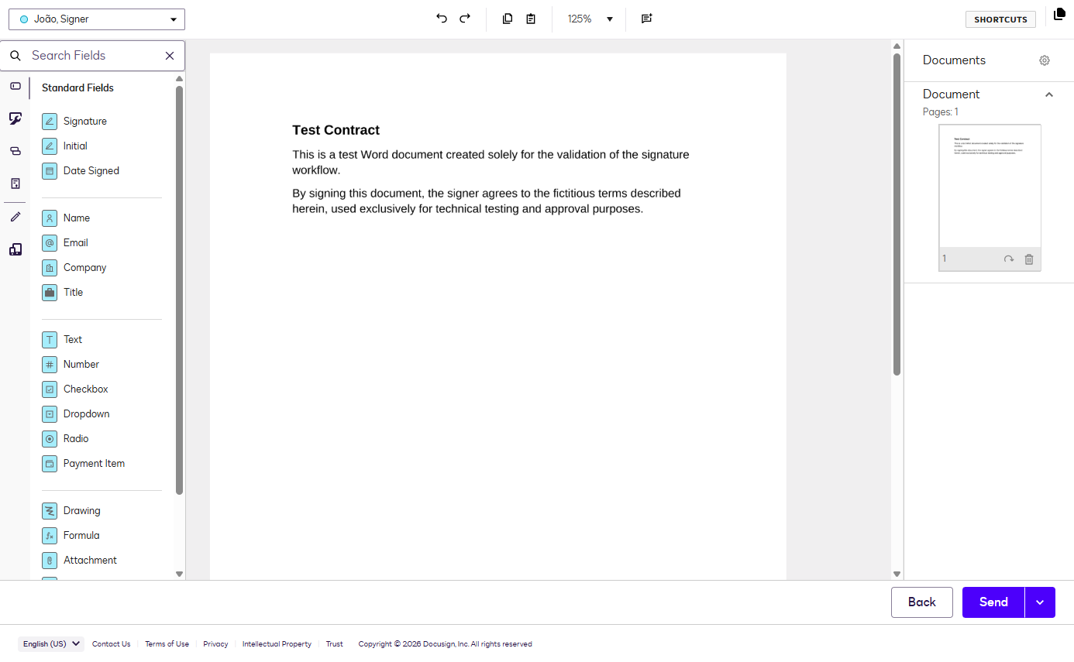Select the pencil edit sidebar icon
Screen dimensions: 1074x662
point(15,217)
